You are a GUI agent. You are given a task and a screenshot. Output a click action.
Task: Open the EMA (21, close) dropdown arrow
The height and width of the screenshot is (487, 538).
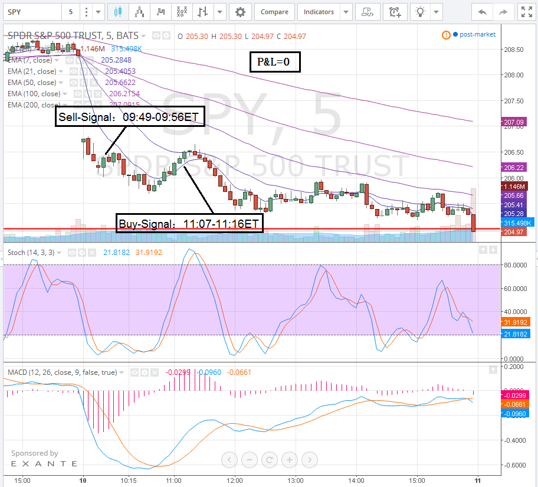(x=61, y=71)
